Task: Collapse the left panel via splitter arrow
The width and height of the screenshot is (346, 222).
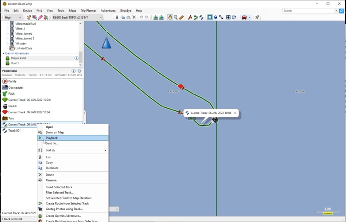Action: 84,113
